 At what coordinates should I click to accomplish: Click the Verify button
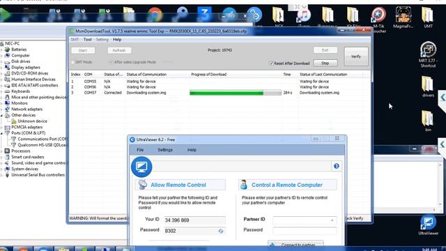pyautogui.click(x=356, y=56)
